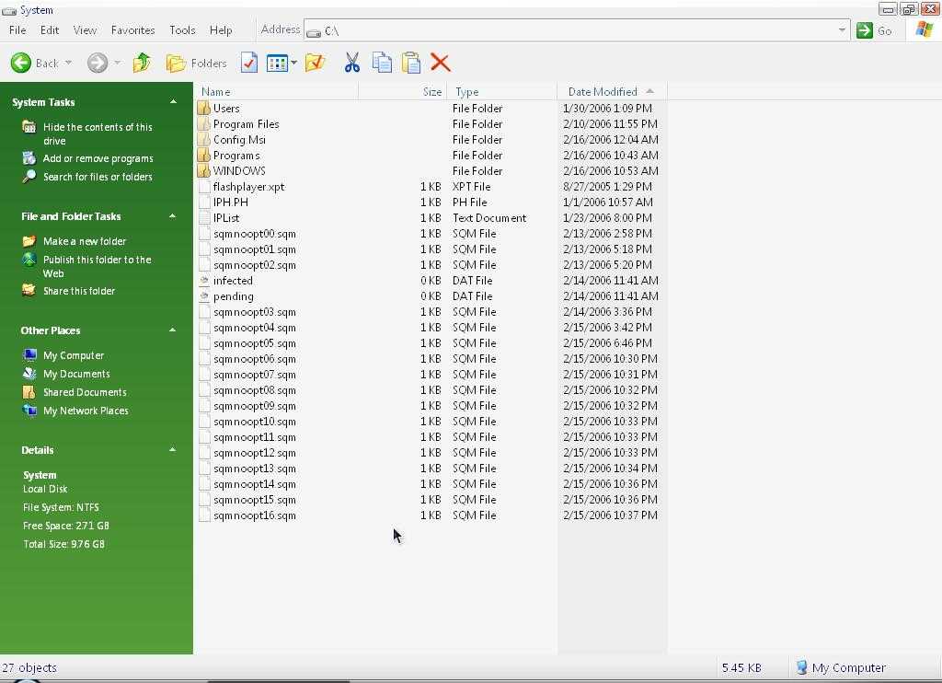The height and width of the screenshot is (683, 942).
Task: Go up one folder level icon
Action: (142, 63)
